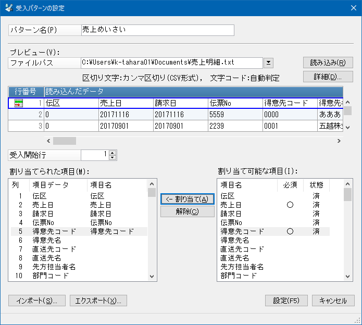This screenshot has height=325, width=362.
Task: Click the エクスポート(X)... button
Action: (x=98, y=301)
